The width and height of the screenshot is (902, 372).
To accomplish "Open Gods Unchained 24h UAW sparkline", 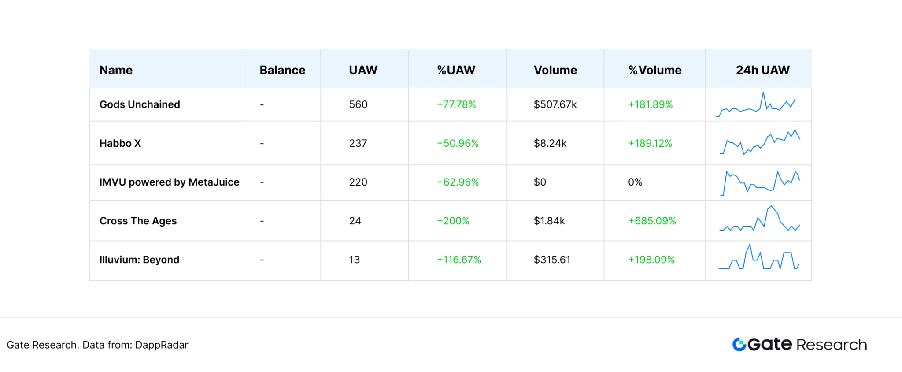I will point(757,105).
